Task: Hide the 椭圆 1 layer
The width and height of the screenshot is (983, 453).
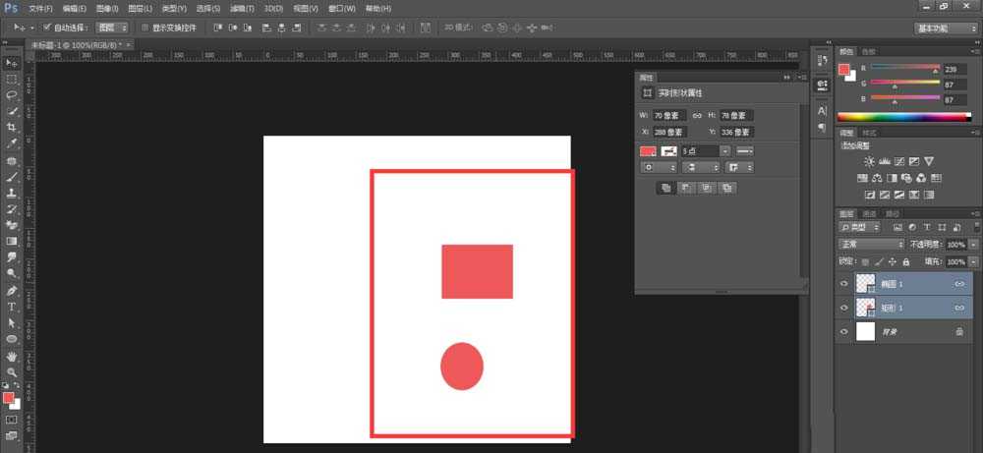Action: coord(845,283)
